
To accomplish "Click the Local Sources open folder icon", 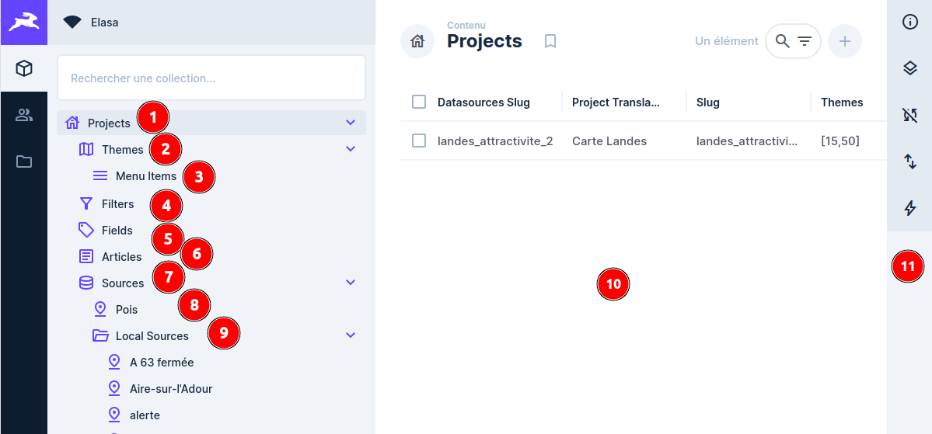I will pyautogui.click(x=100, y=336).
